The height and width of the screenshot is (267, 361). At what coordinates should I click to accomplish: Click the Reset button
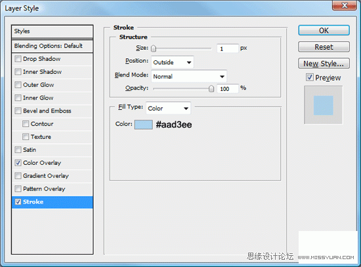(x=324, y=47)
